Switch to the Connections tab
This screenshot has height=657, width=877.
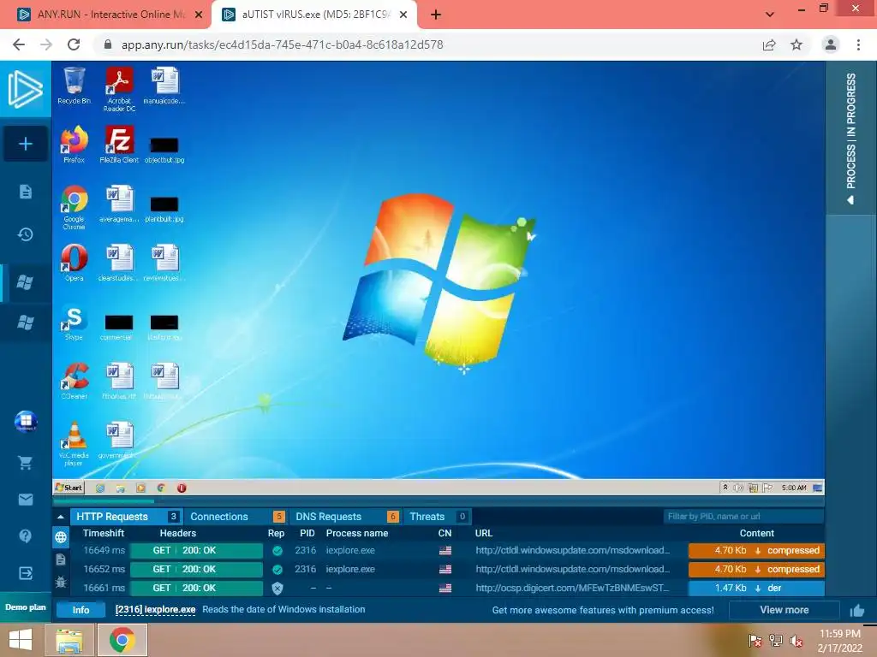click(237, 517)
